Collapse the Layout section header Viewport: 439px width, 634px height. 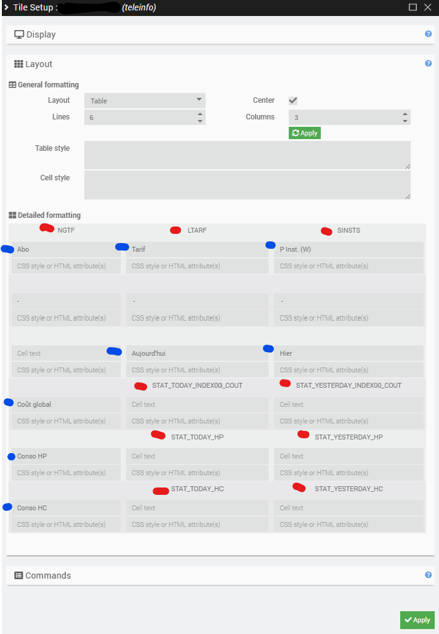(x=220, y=64)
